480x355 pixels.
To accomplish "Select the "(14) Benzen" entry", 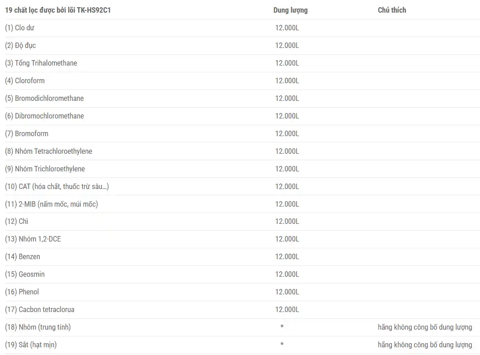I will click(x=23, y=256).
